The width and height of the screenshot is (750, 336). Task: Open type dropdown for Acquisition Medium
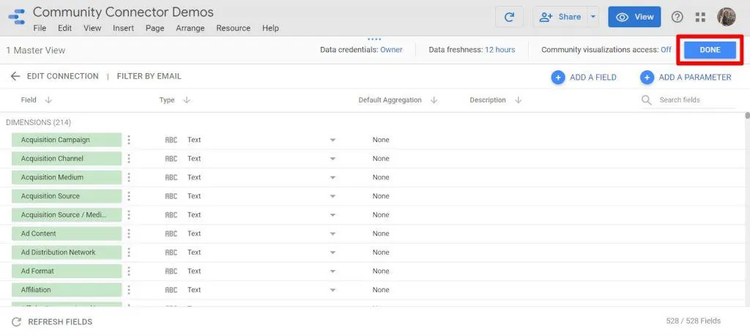333,177
